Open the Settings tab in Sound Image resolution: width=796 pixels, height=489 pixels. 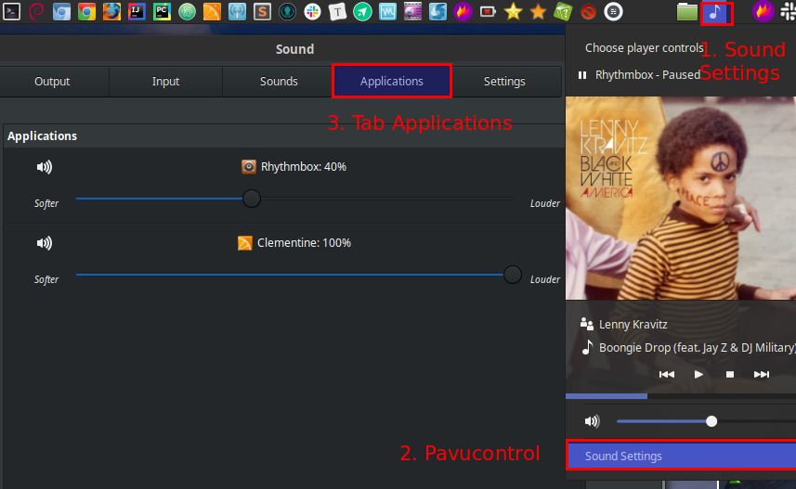[x=504, y=81]
